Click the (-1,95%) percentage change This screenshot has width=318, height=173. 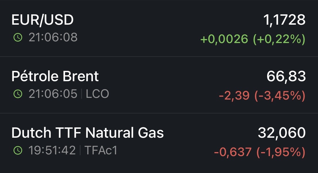point(280,152)
